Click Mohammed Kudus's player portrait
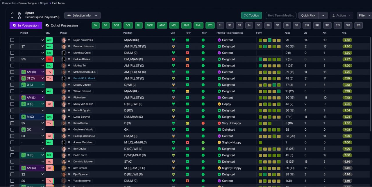This screenshot has height=187, width=372. click(64, 72)
